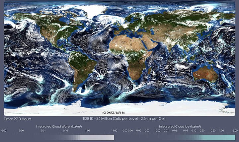The height and width of the screenshot is (142, 239).
Task: Click on Antarctica at the map bottom
Action: point(119,109)
